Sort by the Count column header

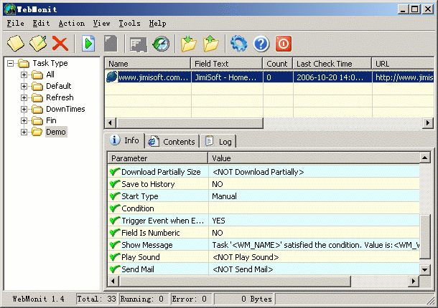(278, 64)
